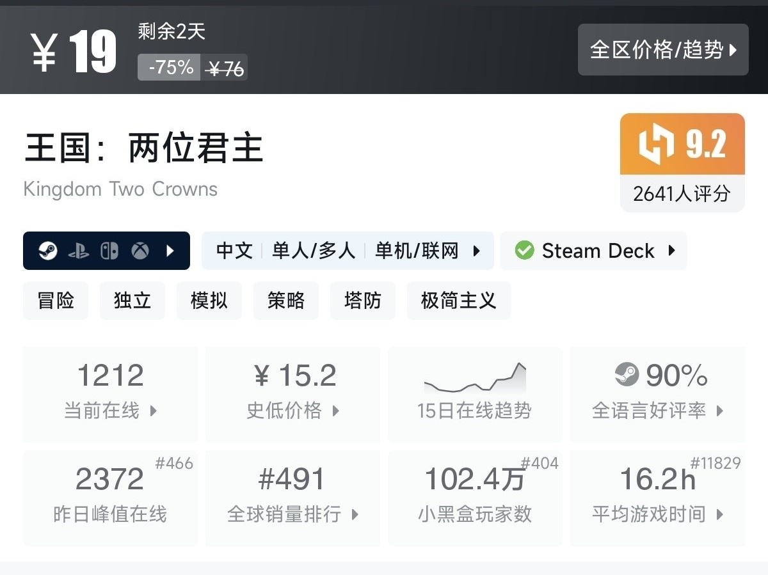Open 全区价格/趋势 regional price trends

click(x=663, y=50)
